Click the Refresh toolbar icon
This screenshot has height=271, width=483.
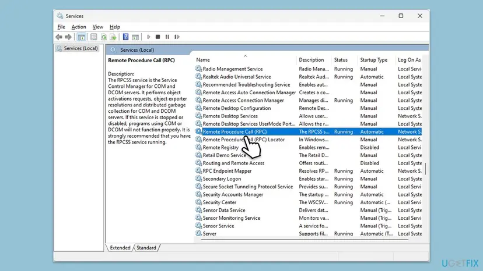pos(104,37)
